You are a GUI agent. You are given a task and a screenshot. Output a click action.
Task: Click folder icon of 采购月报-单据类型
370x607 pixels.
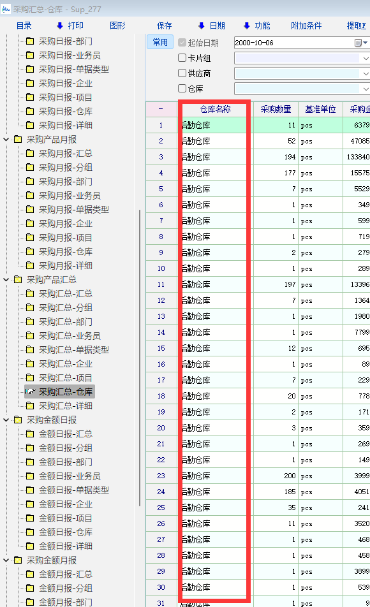coord(30,209)
